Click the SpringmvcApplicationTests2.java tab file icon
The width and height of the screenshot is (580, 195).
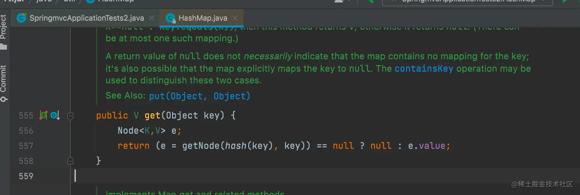click(21, 18)
